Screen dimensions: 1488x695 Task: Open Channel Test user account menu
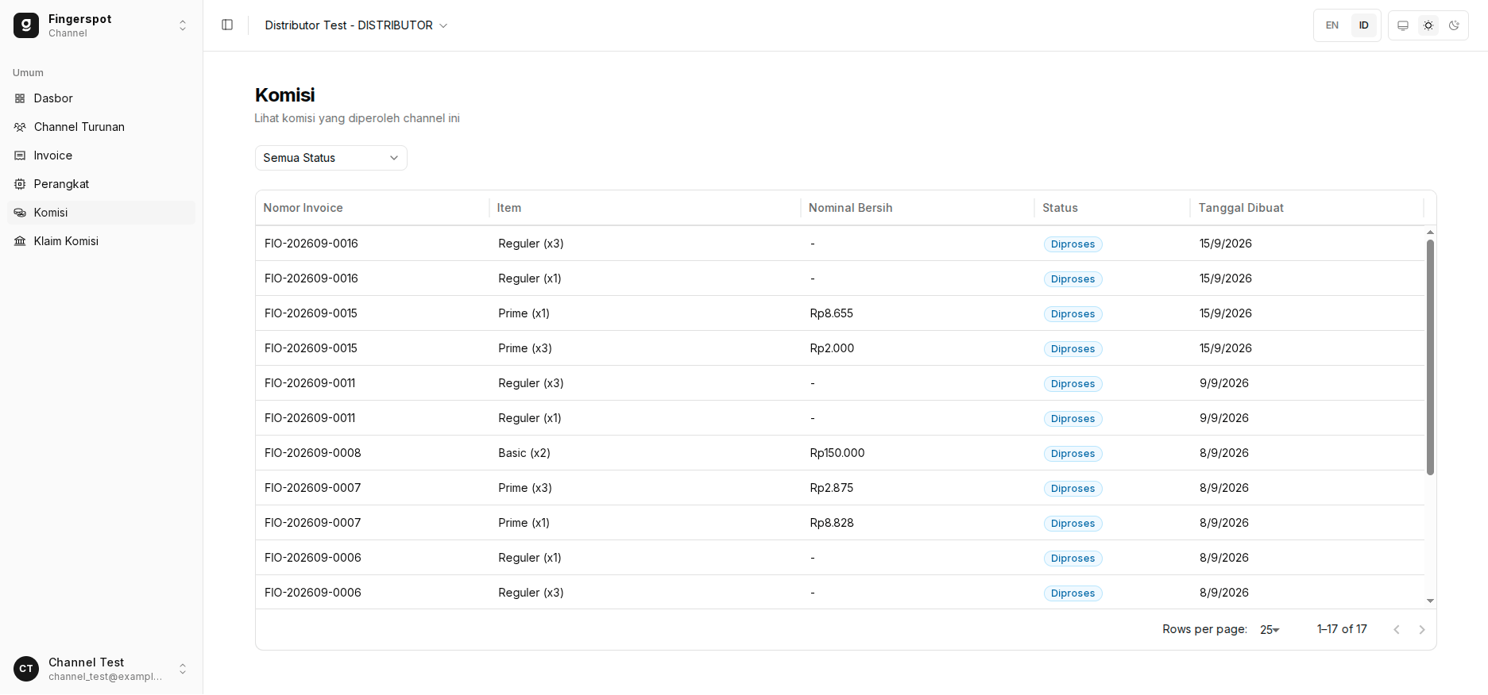pos(102,669)
